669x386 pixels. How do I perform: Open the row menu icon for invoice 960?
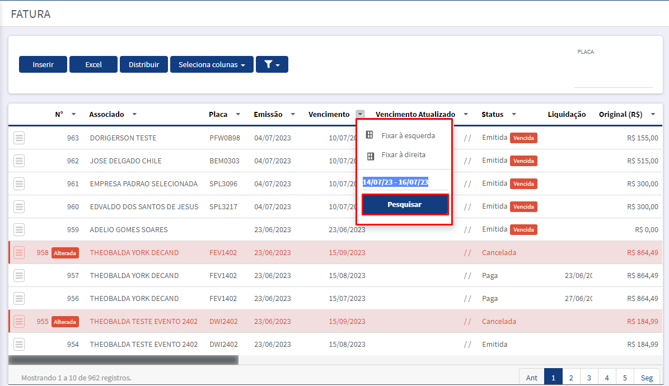tap(19, 207)
